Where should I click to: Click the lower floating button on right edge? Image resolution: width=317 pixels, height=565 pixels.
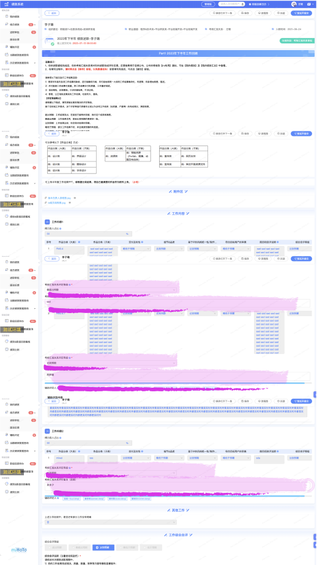313,545
